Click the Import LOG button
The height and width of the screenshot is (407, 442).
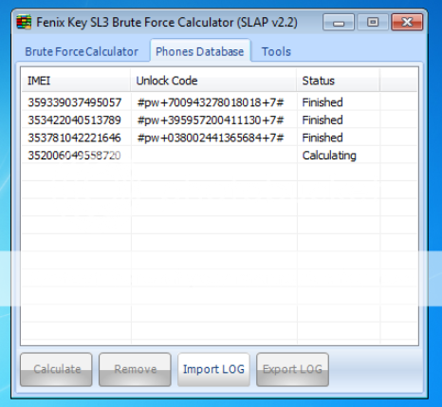coord(213,369)
